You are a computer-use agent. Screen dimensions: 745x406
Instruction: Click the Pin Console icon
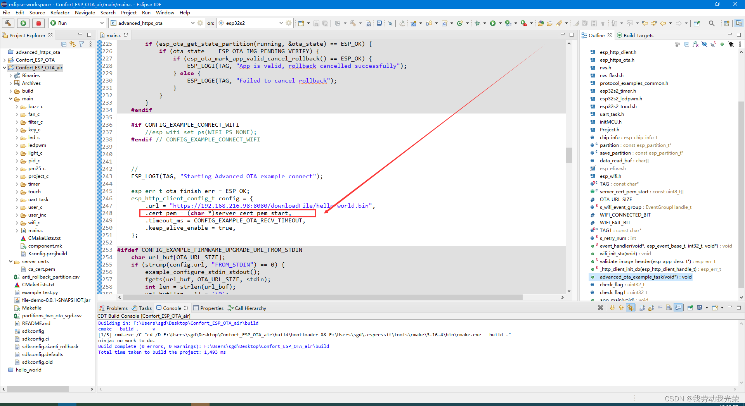click(690, 308)
